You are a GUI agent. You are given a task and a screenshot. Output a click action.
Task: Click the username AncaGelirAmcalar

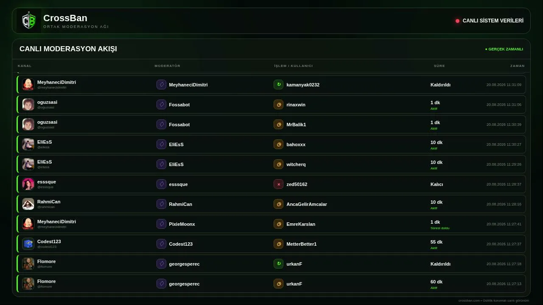(307, 204)
